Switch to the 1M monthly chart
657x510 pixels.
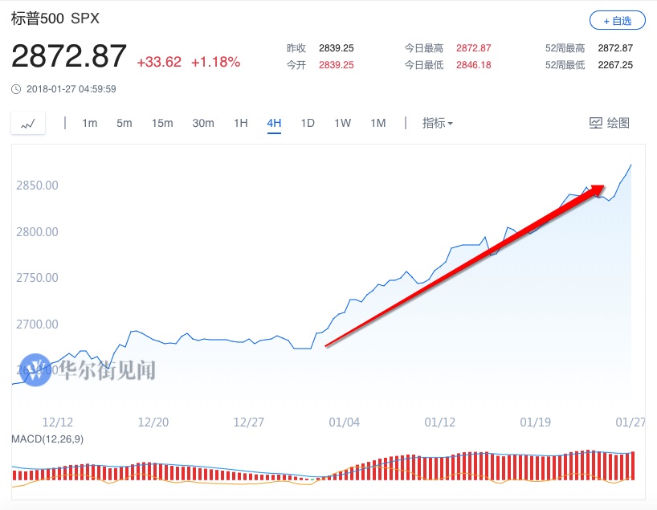click(x=378, y=123)
